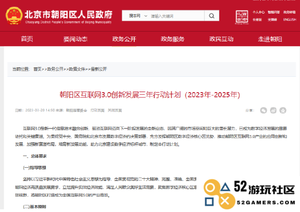The width and height of the screenshot is (300, 212).
Task: Expand the 搜本网 search scope dropdown
Action: 138,16
